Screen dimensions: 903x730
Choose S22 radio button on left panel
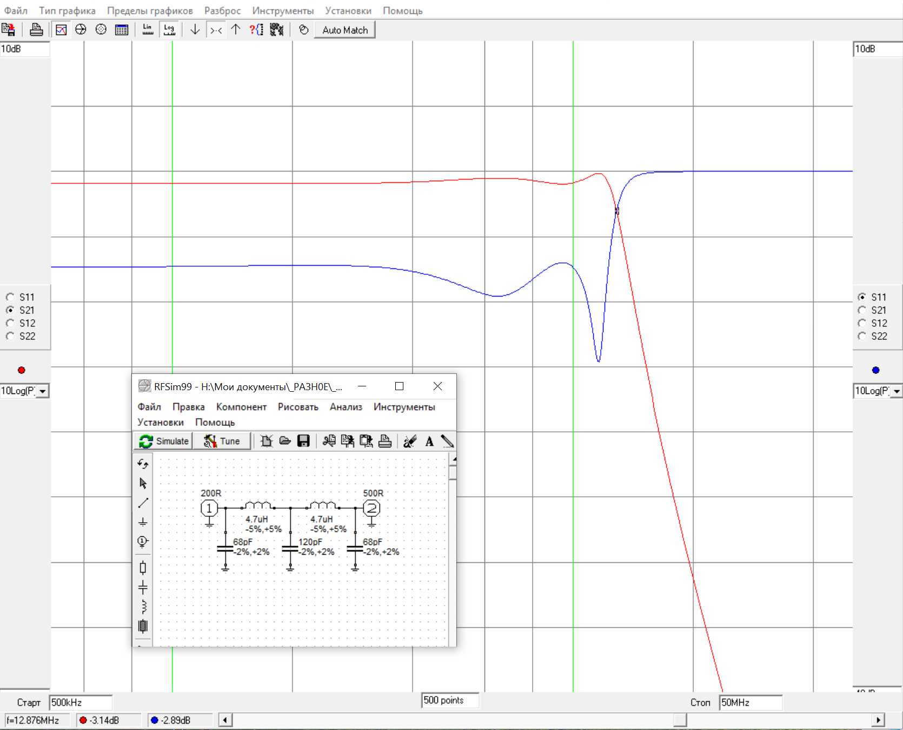10,336
